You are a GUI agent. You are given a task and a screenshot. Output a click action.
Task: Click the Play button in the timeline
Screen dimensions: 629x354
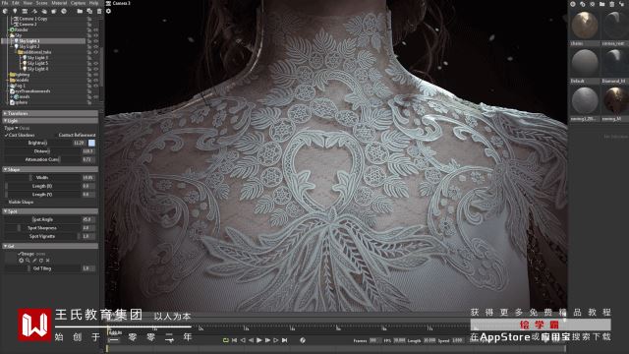[259, 340]
